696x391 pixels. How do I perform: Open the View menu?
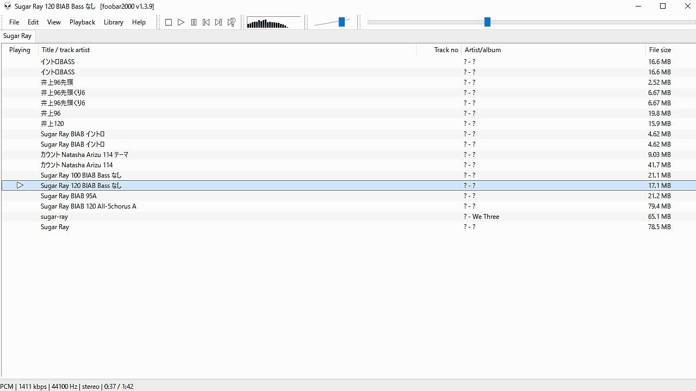pyautogui.click(x=54, y=22)
